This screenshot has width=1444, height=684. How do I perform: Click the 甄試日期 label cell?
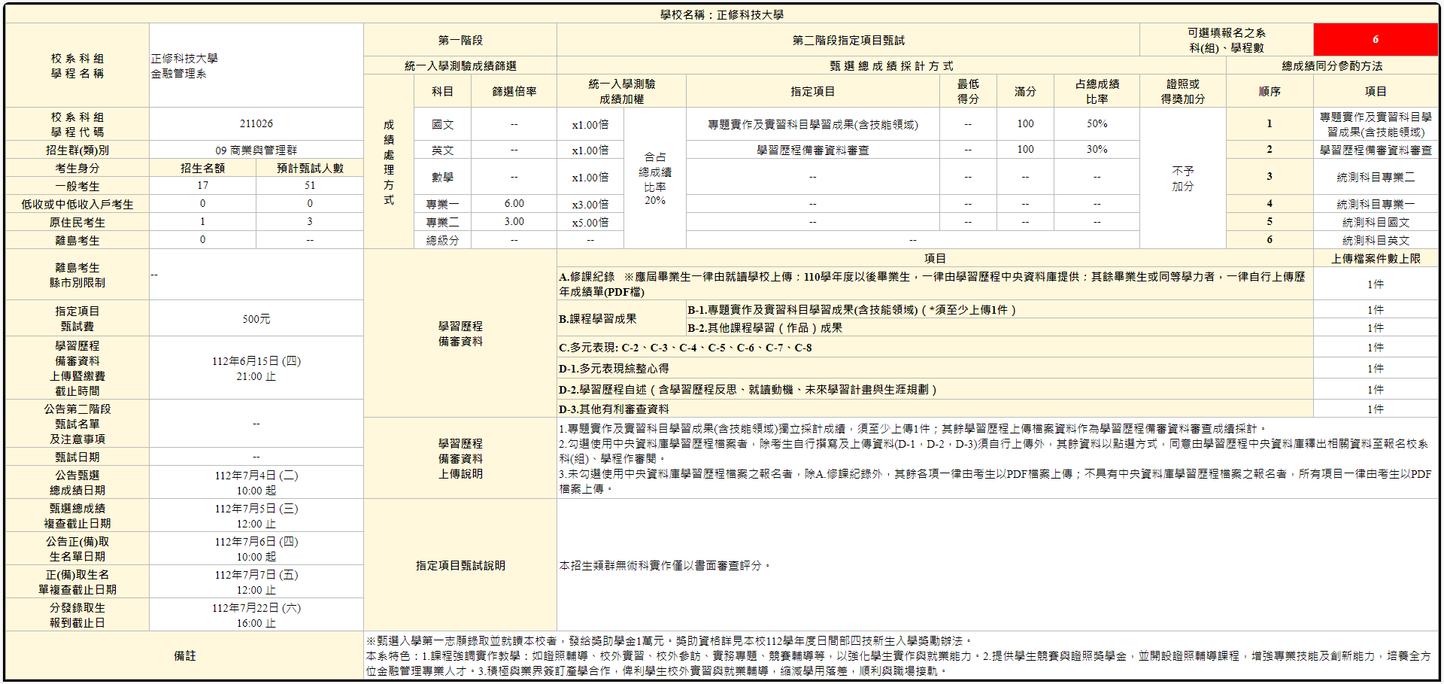pyautogui.click(x=77, y=457)
